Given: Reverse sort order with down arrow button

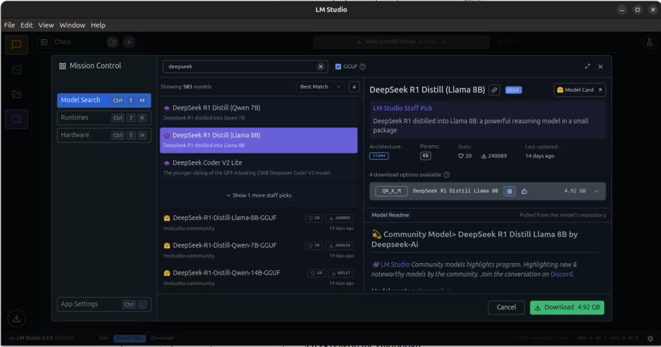Looking at the screenshot, I should coord(353,86).
